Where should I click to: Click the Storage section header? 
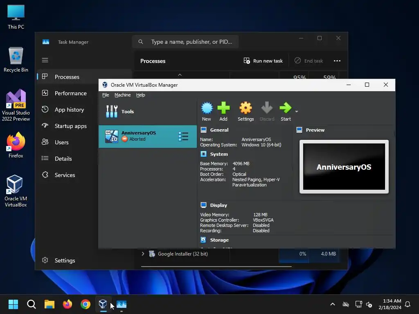click(x=219, y=240)
